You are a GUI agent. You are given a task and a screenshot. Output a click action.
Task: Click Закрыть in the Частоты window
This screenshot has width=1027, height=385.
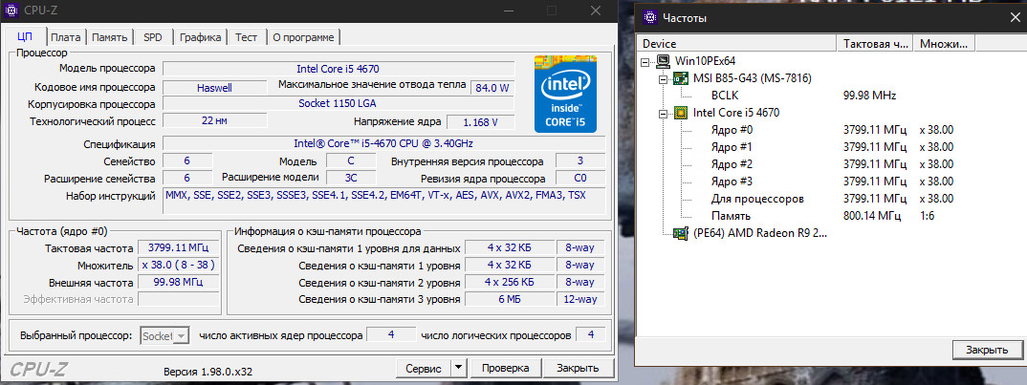(987, 350)
